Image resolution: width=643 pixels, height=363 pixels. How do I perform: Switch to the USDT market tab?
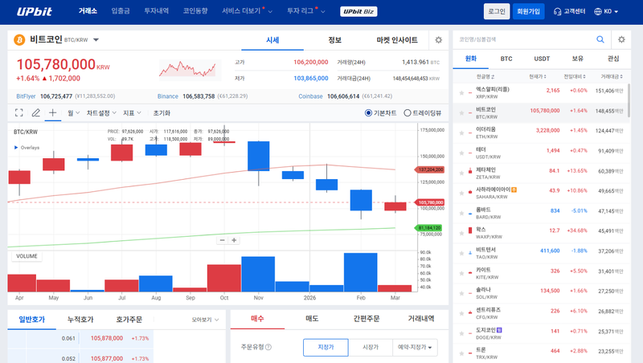pos(542,59)
